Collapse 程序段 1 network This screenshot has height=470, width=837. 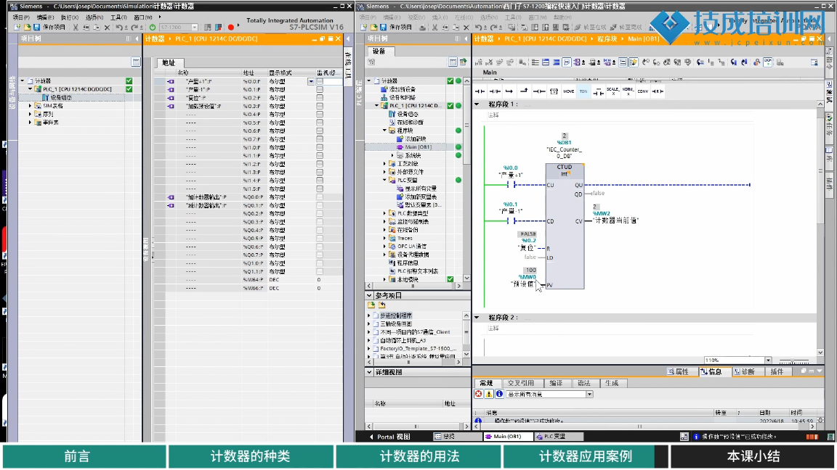(x=477, y=104)
